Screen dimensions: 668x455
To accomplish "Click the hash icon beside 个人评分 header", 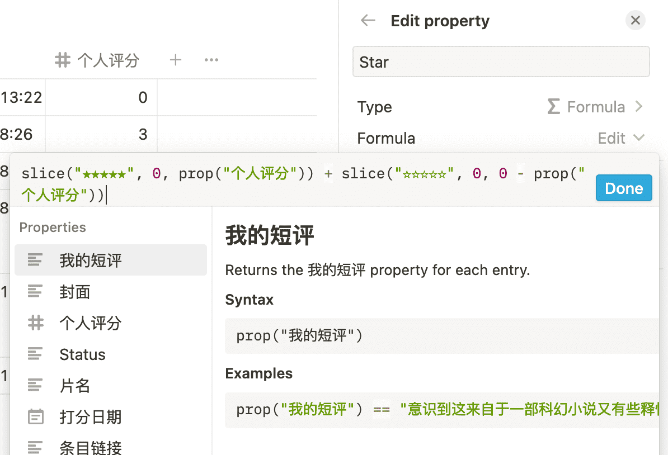I will tap(63, 60).
